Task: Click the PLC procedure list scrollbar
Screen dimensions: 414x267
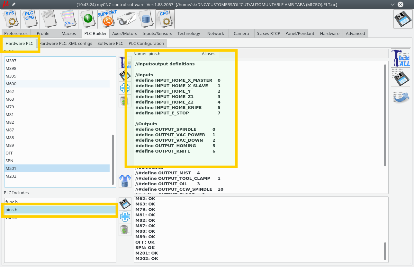Action: (113, 159)
